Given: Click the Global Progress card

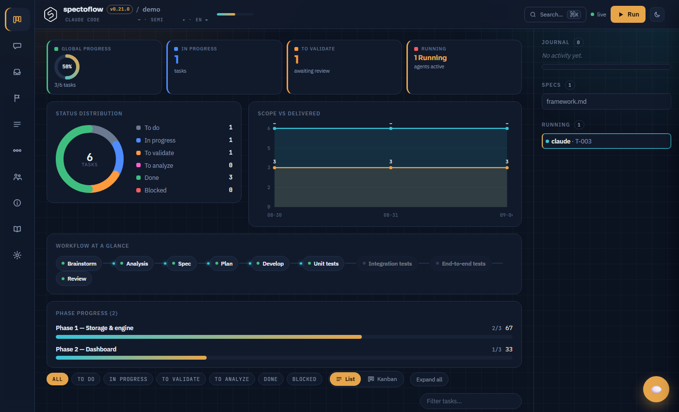Looking at the screenshot, I should 104,67.
